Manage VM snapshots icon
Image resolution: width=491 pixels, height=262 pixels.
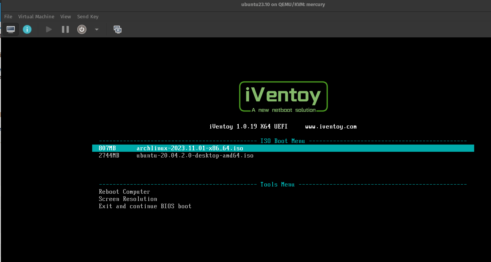tap(118, 29)
